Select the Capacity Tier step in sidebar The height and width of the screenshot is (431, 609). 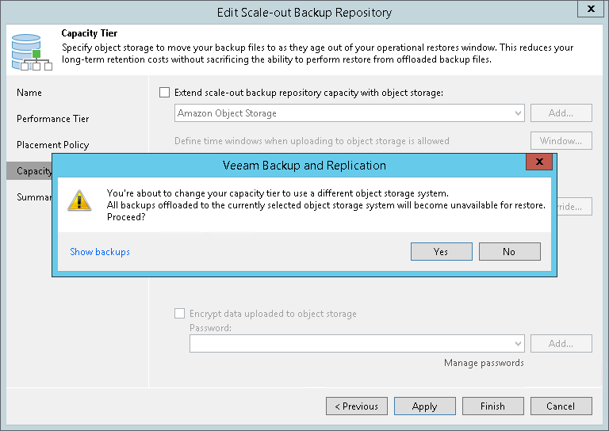coord(29,171)
